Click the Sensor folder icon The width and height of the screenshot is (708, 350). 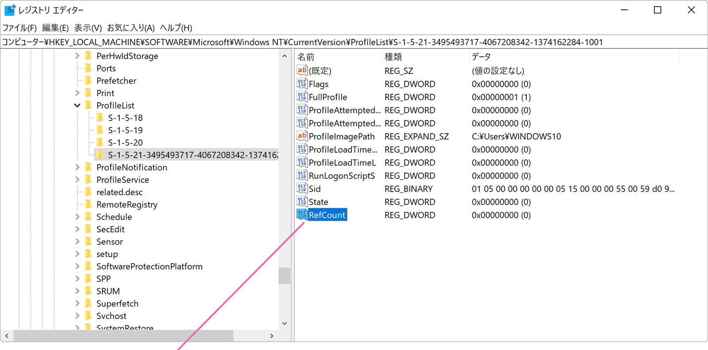(88, 242)
